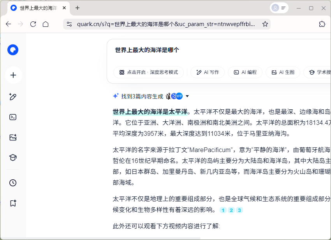Screen dimensions: 331x240
Task: Expand the 找到3篇内容生成 sources dropdown
Action: click(187, 96)
